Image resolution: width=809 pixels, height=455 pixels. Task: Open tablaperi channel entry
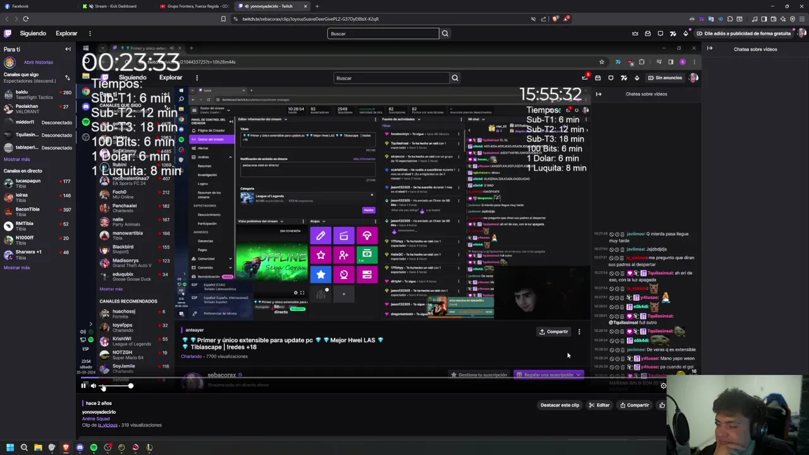click(x=38, y=148)
